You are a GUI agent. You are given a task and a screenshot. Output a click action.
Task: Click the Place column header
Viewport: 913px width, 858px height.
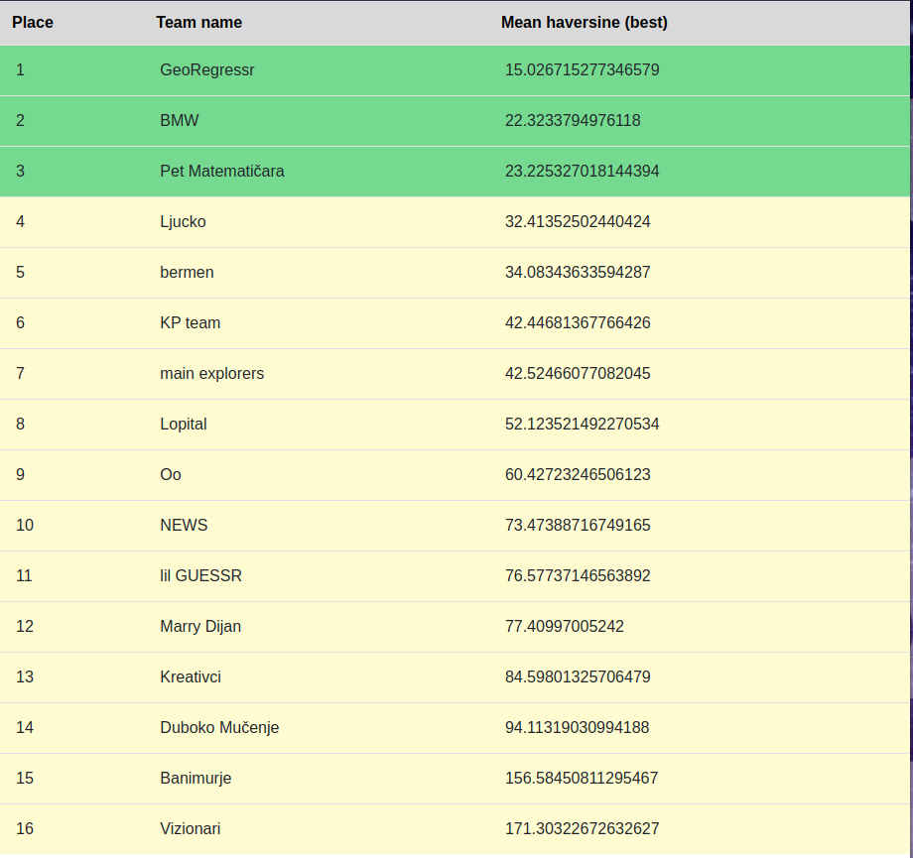(33, 23)
